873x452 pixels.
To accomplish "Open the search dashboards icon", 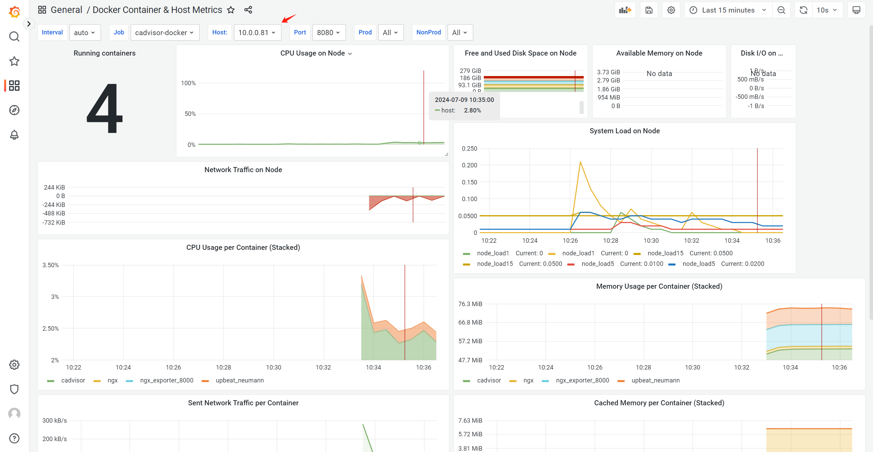I will point(14,36).
